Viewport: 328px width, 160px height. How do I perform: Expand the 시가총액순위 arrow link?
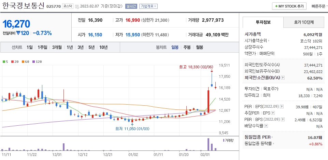pyautogui.click(x=269, y=41)
